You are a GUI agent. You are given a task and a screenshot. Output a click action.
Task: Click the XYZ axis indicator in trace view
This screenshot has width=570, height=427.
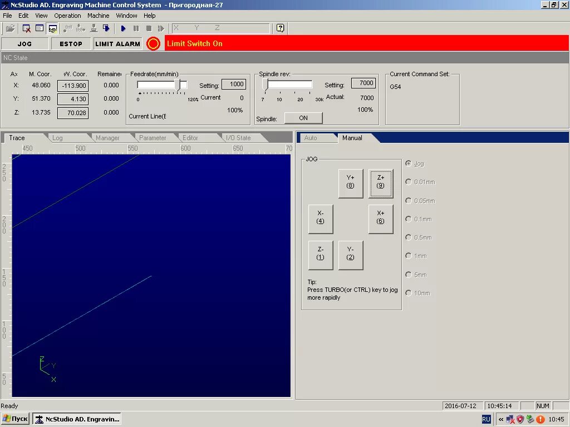pyautogui.click(x=48, y=369)
